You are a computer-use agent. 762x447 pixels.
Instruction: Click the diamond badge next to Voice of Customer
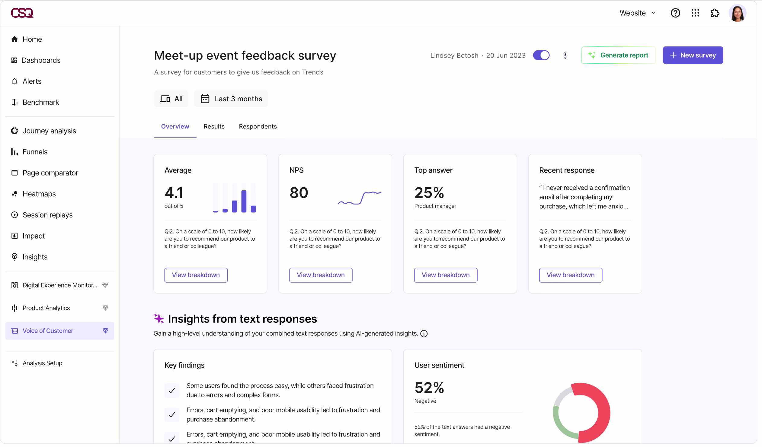[105, 331]
